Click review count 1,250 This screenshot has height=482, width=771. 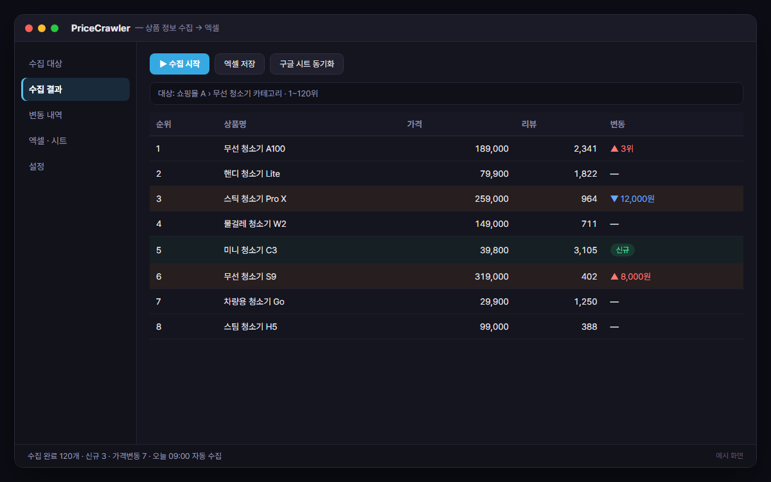click(x=585, y=301)
